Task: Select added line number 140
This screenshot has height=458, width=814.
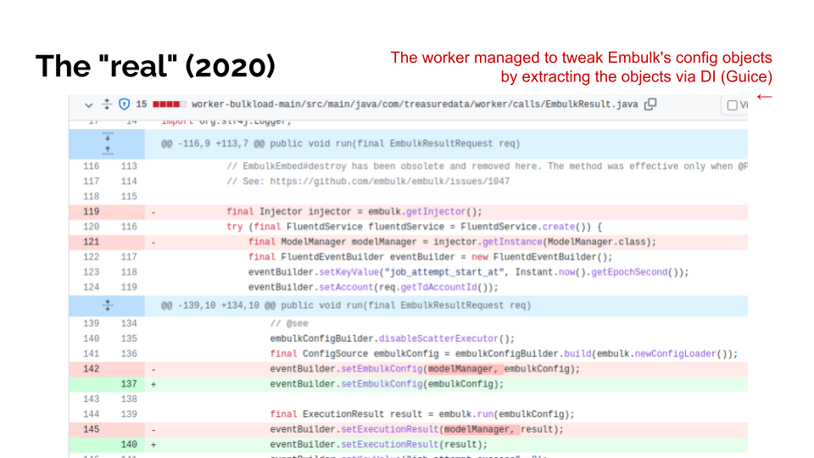Action: (x=128, y=444)
